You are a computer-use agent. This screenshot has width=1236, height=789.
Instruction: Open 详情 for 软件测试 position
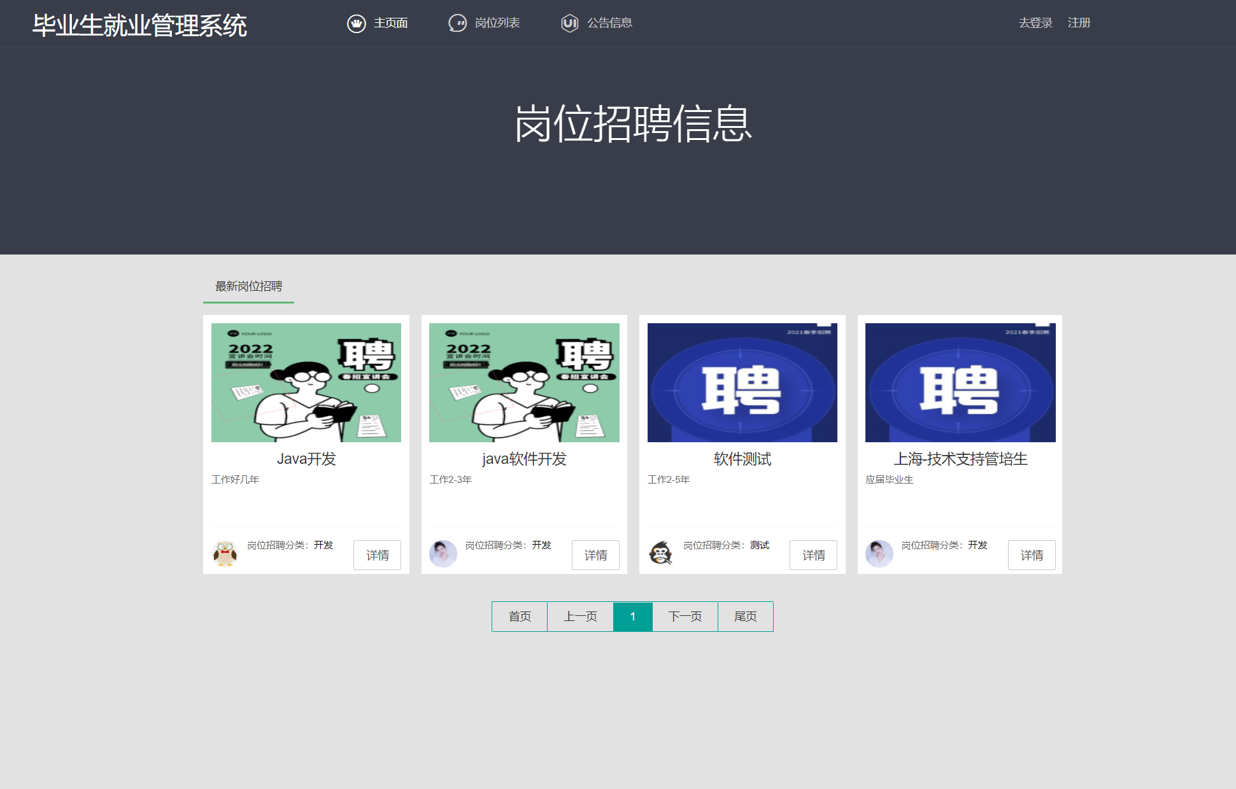813,555
